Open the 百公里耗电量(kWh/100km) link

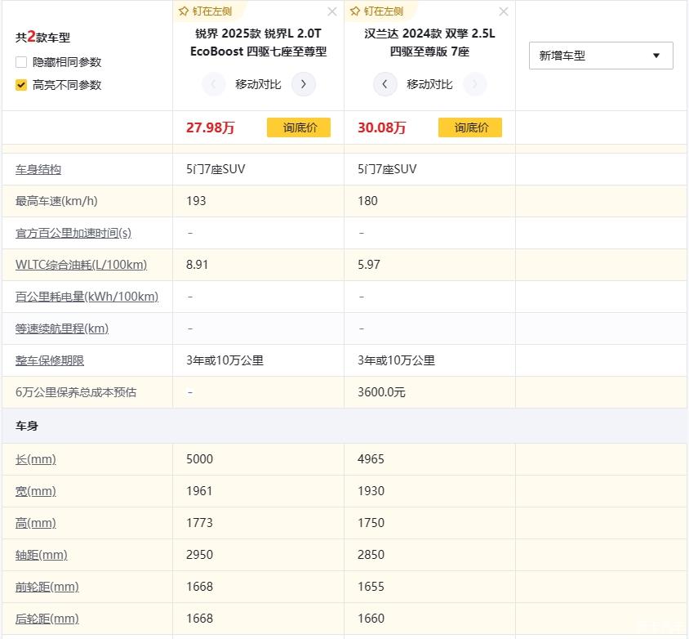(x=87, y=297)
